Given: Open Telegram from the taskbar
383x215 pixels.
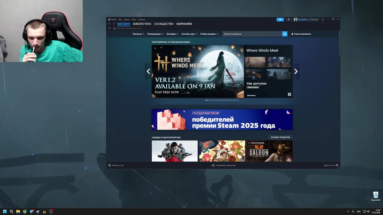Looking at the screenshot, I should pyautogui.click(x=31, y=211).
